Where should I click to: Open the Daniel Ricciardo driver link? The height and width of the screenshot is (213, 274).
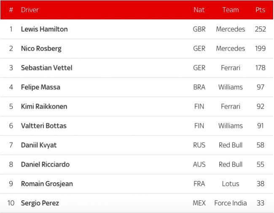(x=45, y=165)
